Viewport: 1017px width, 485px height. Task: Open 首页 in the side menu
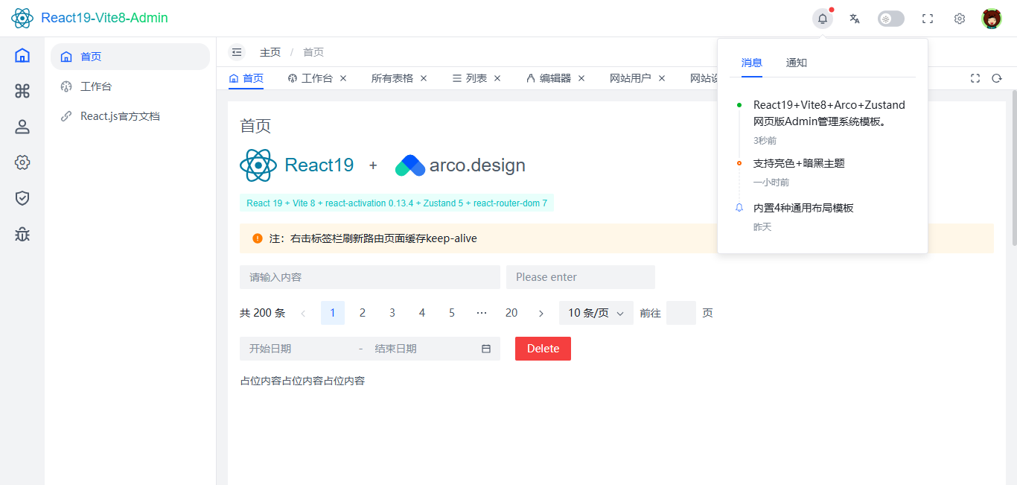pos(130,57)
